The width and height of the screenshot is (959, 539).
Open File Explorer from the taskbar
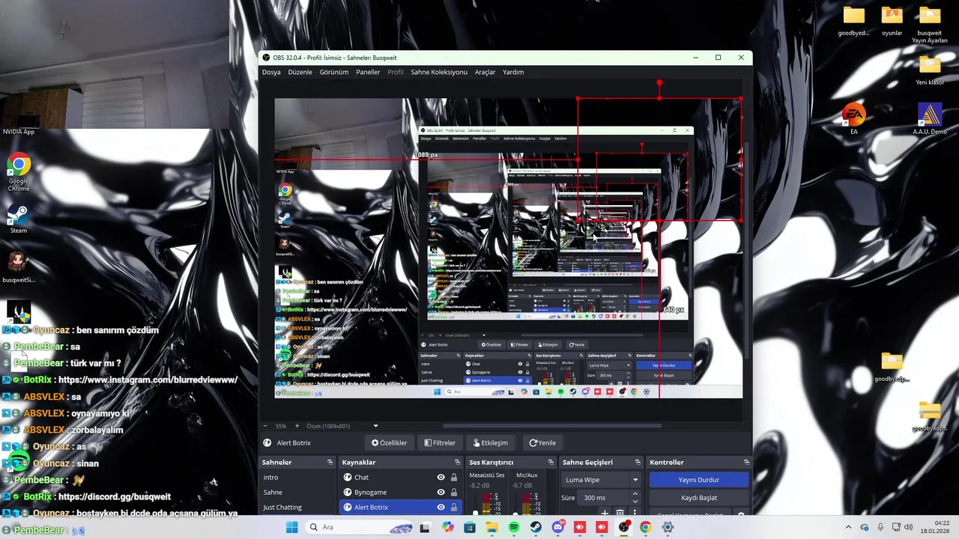pos(491,527)
